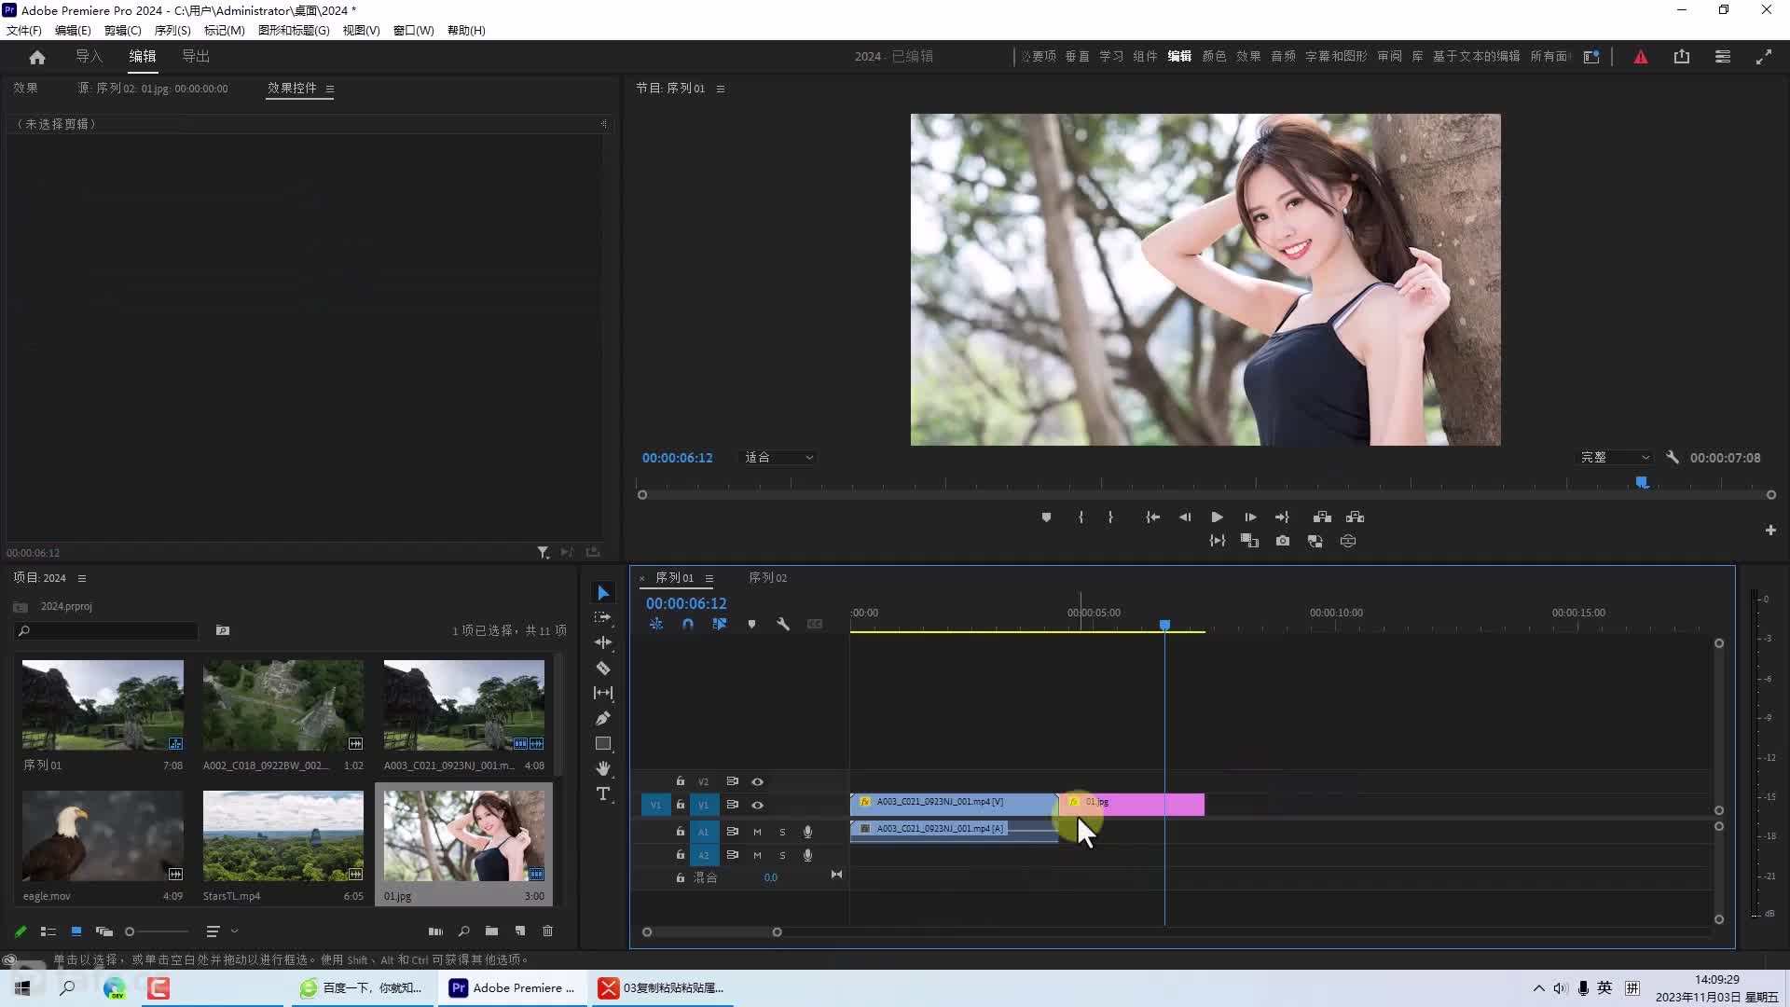Switch to 效果 panel tab
1790x1007 pixels.
coord(26,88)
